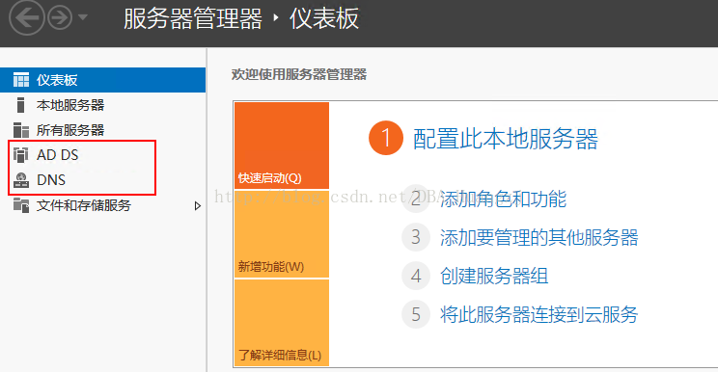Go back with the left arrow button

coord(27,17)
